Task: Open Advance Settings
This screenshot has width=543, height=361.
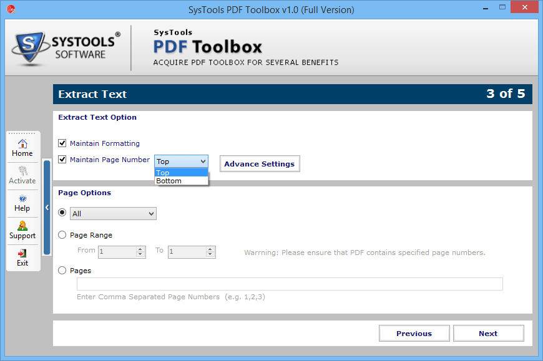Action: click(x=260, y=164)
